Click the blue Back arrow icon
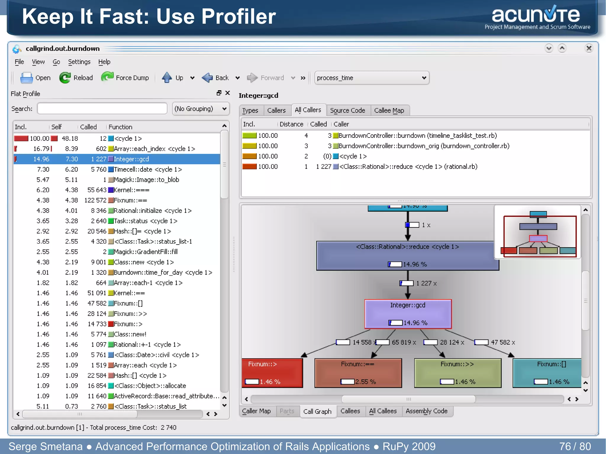This screenshot has width=606, height=454. (x=207, y=78)
